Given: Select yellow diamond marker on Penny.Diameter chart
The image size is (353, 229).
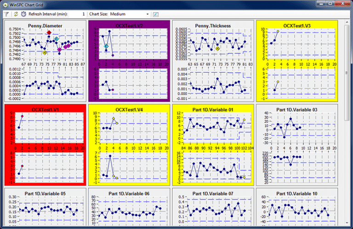Looking at the screenshot, I should pyautogui.click(x=45, y=52).
